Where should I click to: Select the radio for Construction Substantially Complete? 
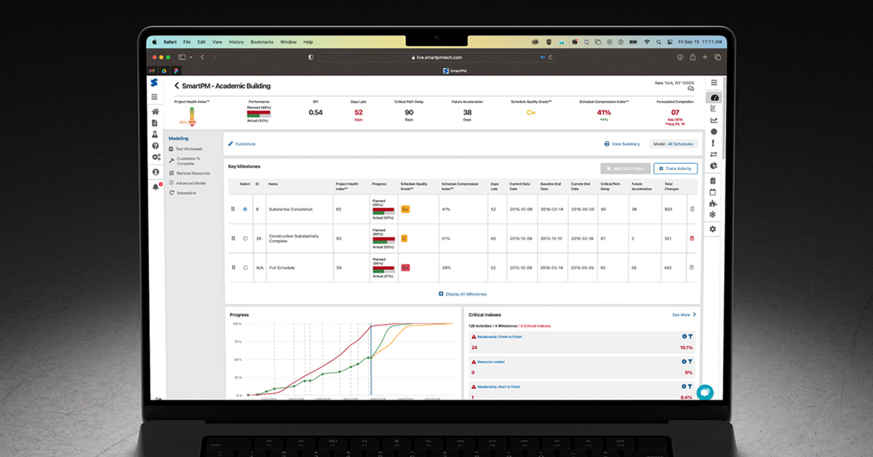pyautogui.click(x=246, y=238)
